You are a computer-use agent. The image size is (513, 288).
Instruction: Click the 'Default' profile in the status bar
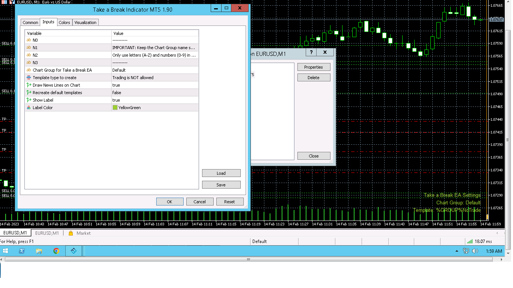click(260, 241)
